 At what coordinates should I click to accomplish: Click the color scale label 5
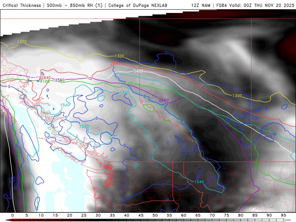27,215
